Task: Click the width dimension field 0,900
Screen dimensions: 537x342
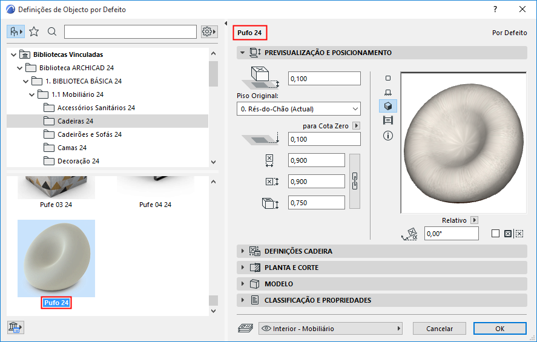Action: click(317, 160)
